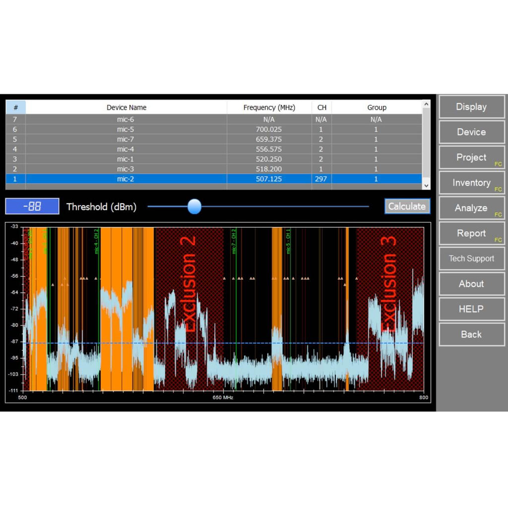The width and height of the screenshot is (508, 508).
Task: Click the 520.250 frequency cell
Action: 269,159
